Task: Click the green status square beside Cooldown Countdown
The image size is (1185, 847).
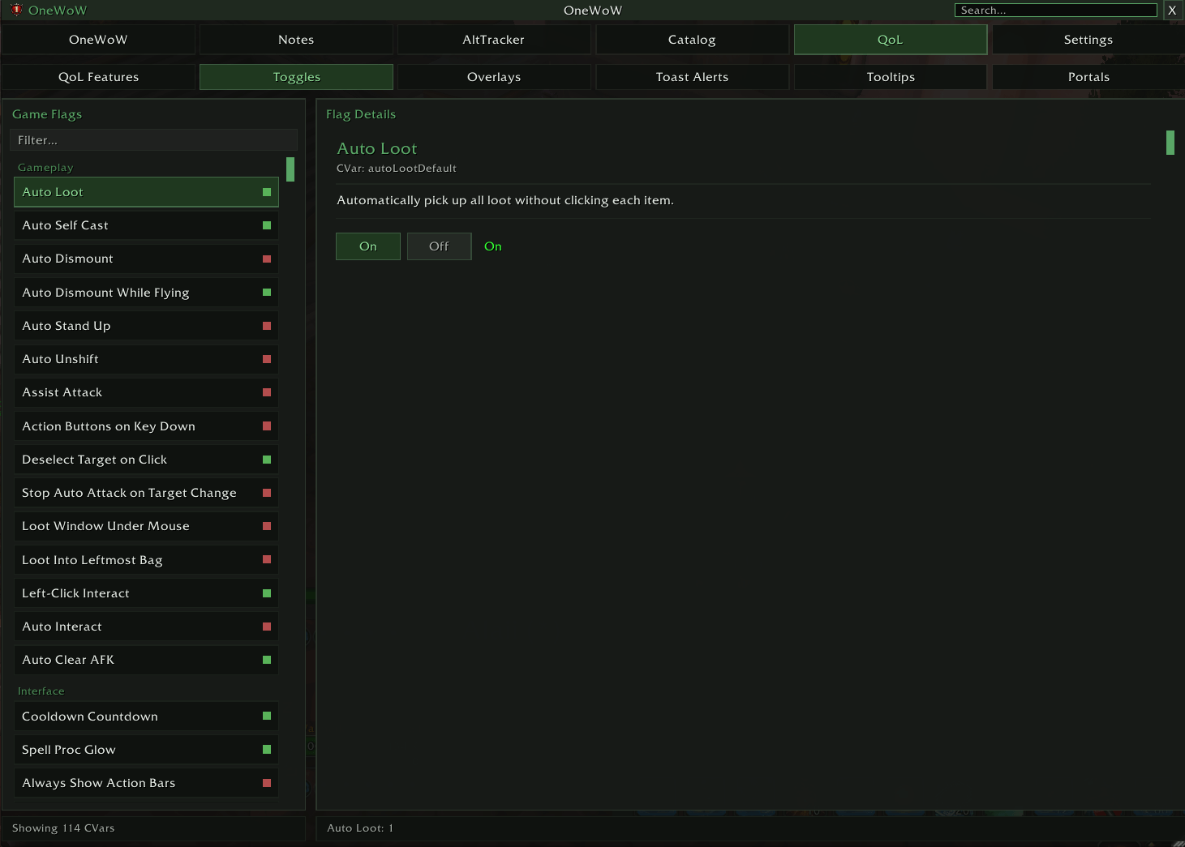Action: click(x=267, y=716)
